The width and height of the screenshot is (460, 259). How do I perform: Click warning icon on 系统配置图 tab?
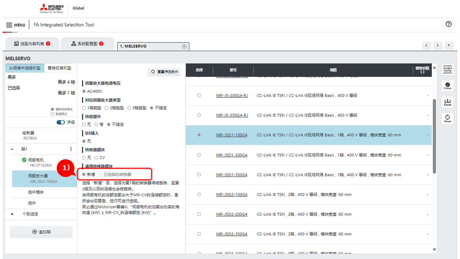pyautogui.click(x=101, y=44)
